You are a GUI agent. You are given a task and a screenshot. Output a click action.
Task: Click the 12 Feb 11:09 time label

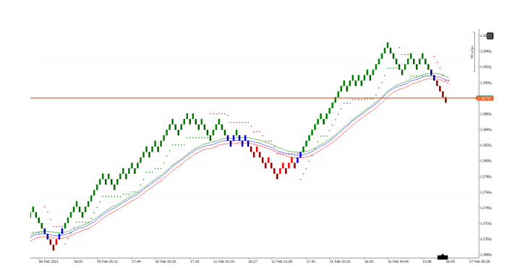(x=281, y=261)
